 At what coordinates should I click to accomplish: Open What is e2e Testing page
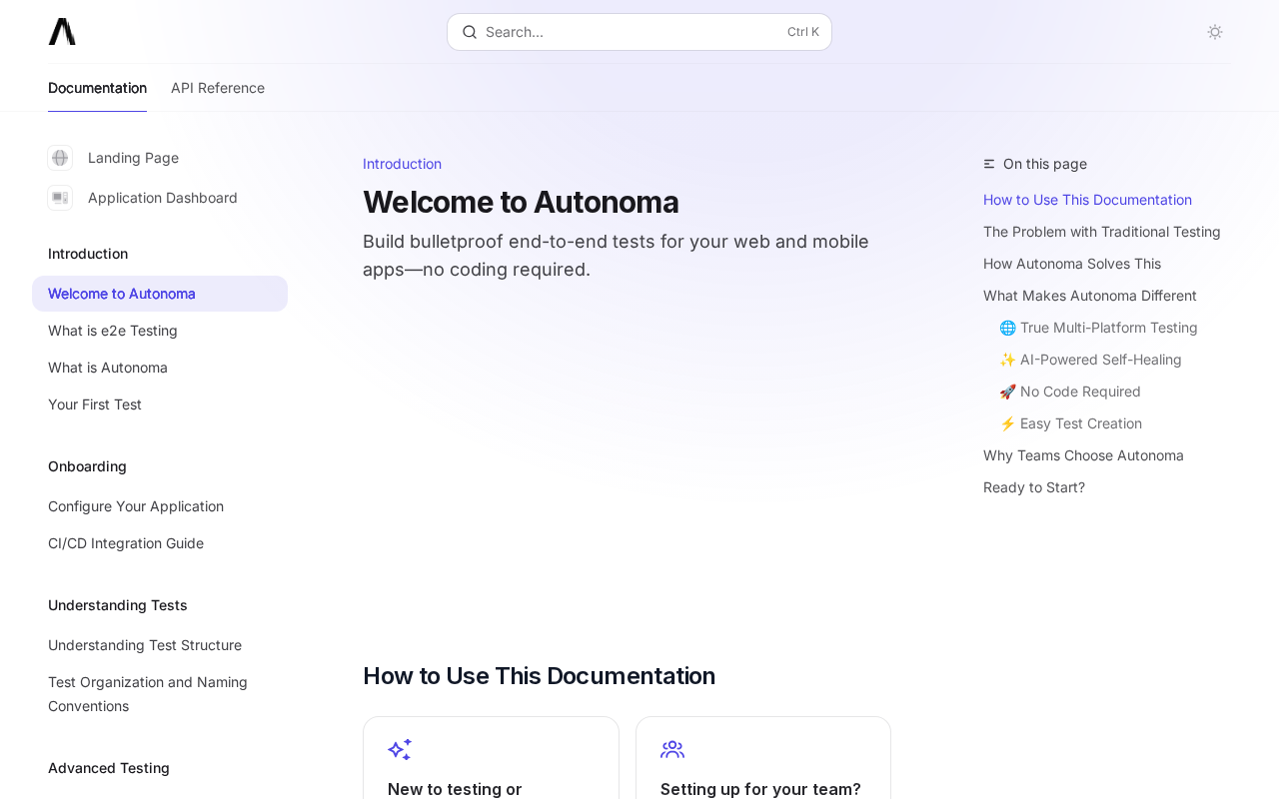(160, 331)
